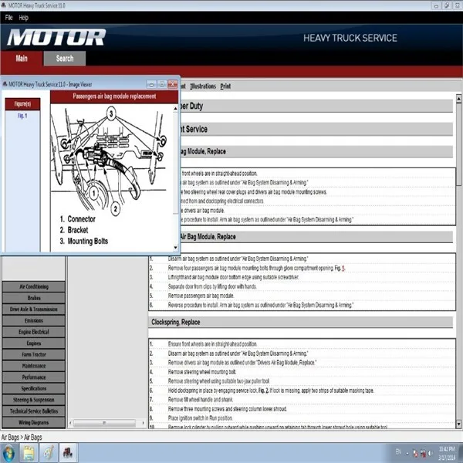The width and height of the screenshot is (463, 463).
Task: Click 'Air Bags > Air Bags' breadcrumb in status bar
Action: (x=22, y=437)
